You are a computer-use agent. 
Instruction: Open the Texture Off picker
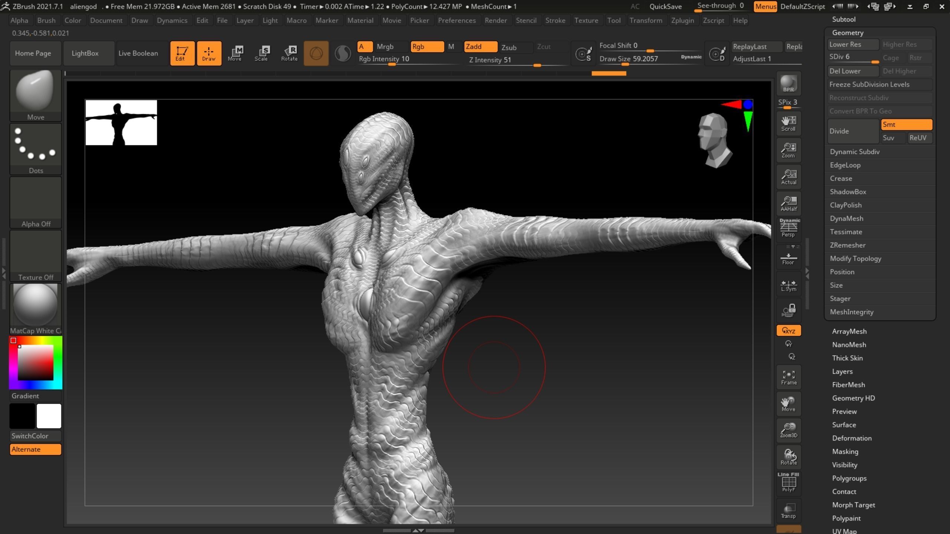(x=36, y=256)
